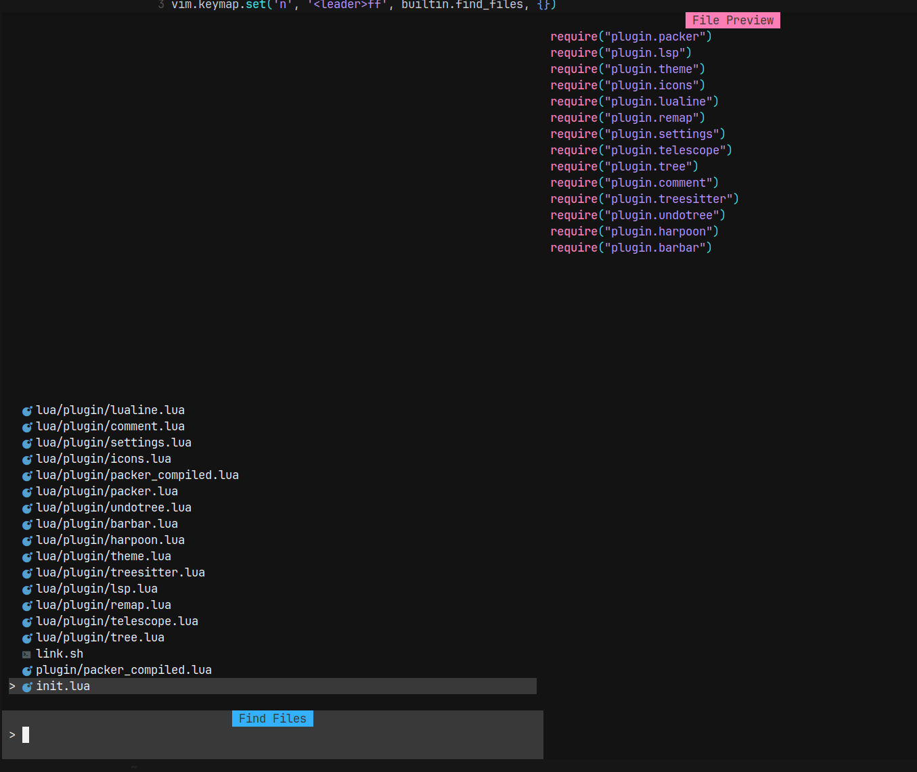Click the Lua icon beside init.lua
Viewport: 917px width, 772px height.
click(27, 686)
